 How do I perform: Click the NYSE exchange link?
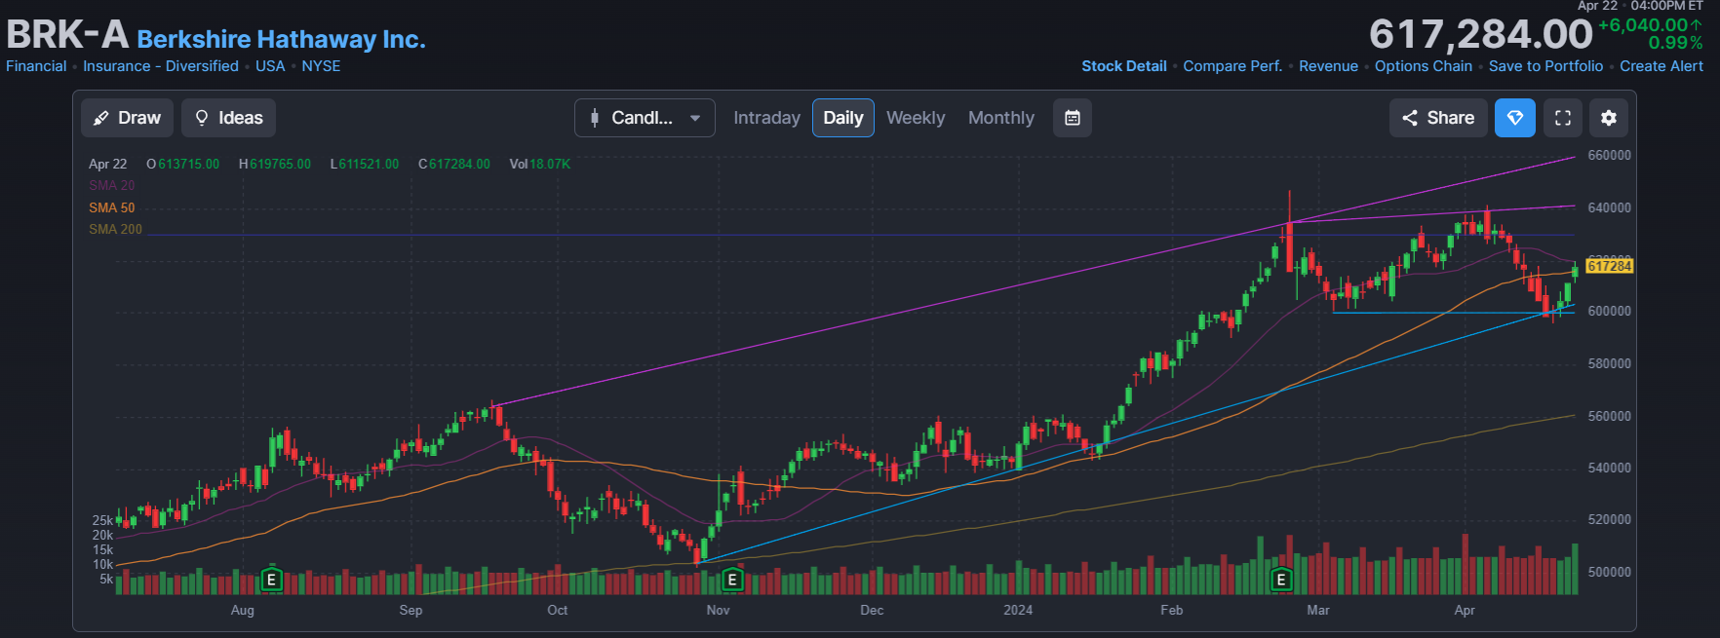(321, 66)
